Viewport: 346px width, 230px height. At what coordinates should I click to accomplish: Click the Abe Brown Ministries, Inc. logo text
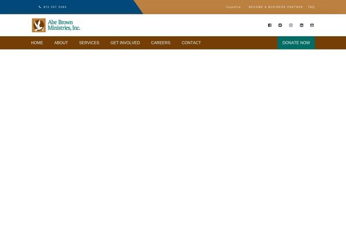pyautogui.click(x=64, y=25)
